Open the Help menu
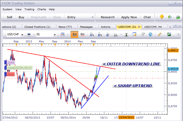Image resolution: width=183 pixels, height=121 pixels. [52, 9]
